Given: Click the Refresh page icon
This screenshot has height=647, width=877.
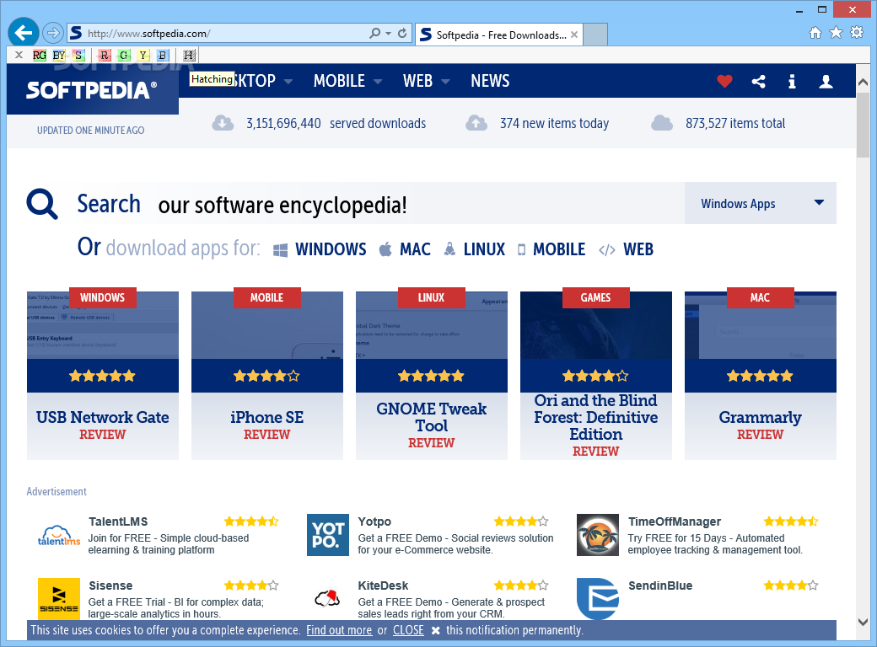Looking at the screenshot, I should (402, 34).
